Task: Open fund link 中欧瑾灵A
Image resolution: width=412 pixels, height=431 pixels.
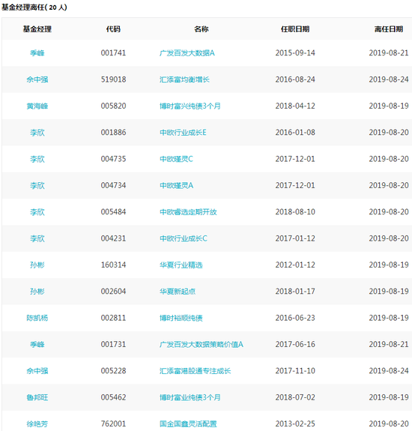Action: click(176, 185)
